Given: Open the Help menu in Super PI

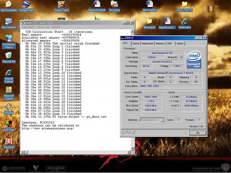Looking at the screenshot, I should click(55, 27).
